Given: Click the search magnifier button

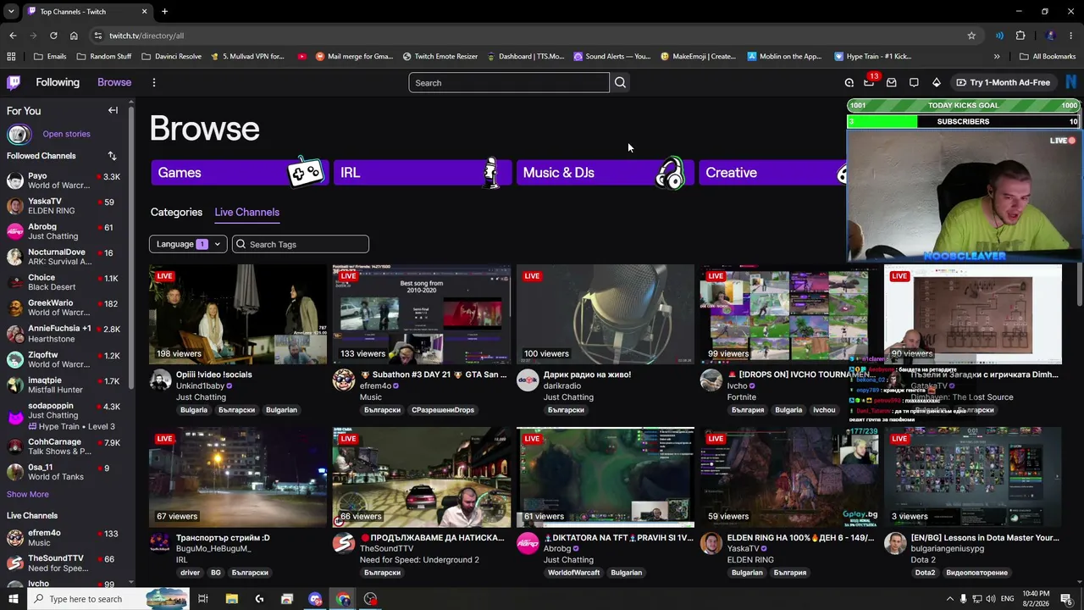Looking at the screenshot, I should click(620, 82).
